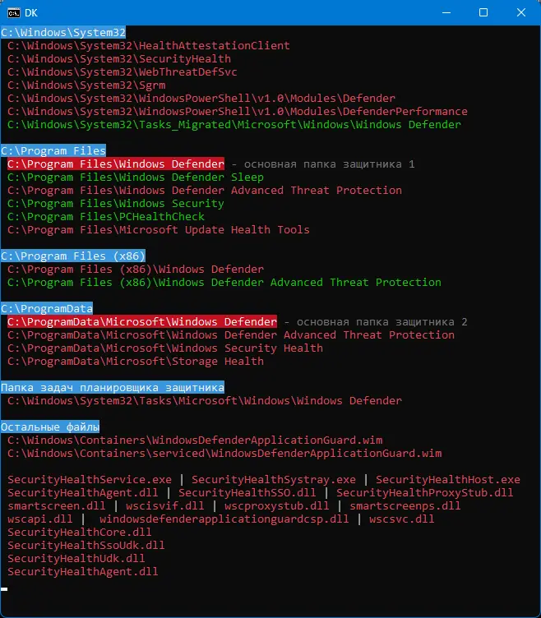Click the blinking console cursor
Image resolution: width=541 pixels, height=618 pixels.
[4, 589]
